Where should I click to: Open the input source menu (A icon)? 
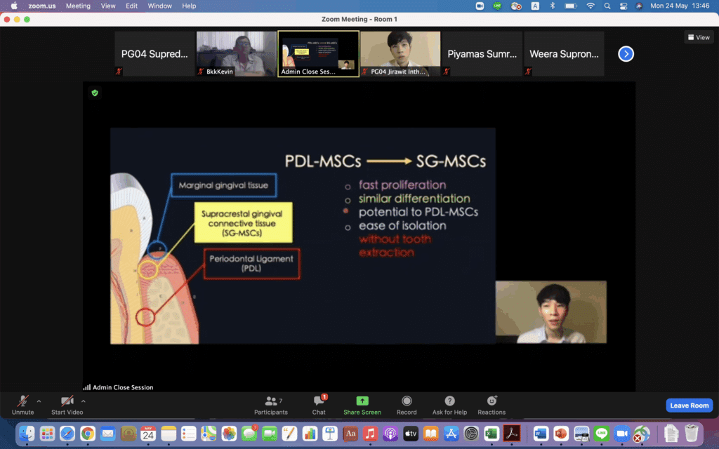(535, 6)
